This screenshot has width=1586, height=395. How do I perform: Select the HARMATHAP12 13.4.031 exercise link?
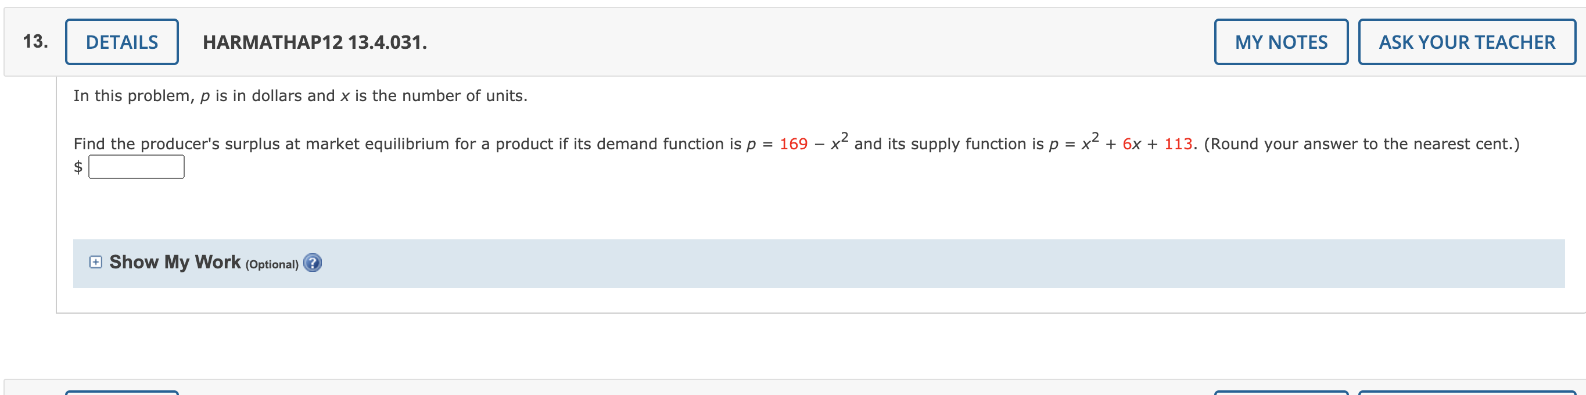point(315,42)
